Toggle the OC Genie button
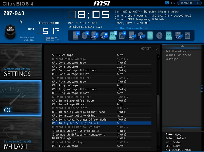This screenshot has height=152, width=204. coord(10,31)
